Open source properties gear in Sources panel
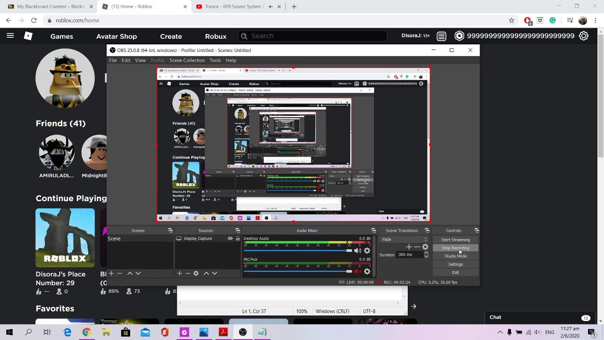 [x=196, y=273]
